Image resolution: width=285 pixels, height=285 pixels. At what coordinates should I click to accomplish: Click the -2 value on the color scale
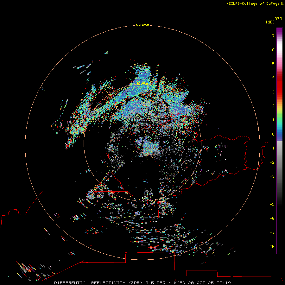click(272, 162)
